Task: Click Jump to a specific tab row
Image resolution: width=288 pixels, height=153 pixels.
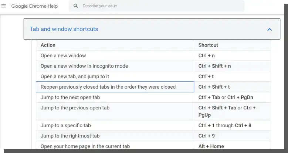Action: pos(153,125)
